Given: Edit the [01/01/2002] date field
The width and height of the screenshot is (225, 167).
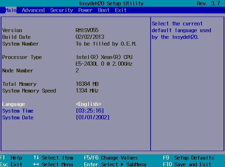Looking at the screenshot, I should pyautogui.click(x=92, y=118).
